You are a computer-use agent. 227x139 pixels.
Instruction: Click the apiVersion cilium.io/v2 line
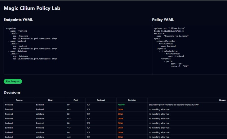tap(170, 29)
